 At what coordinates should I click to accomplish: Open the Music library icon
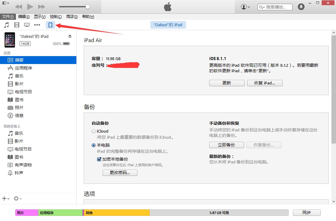pyautogui.click(x=6, y=25)
